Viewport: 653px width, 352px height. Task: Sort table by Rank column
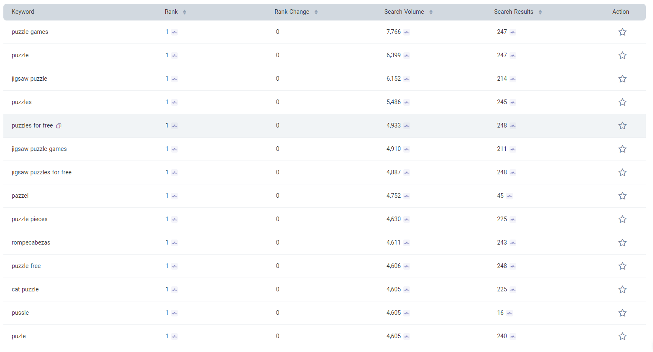tap(184, 12)
